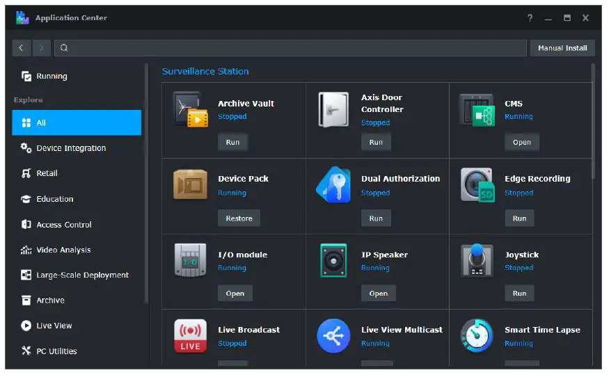Image resolution: width=609 pixels, height=375 pixels.
Task: Open the I/O module
Action: pos(235,293)
